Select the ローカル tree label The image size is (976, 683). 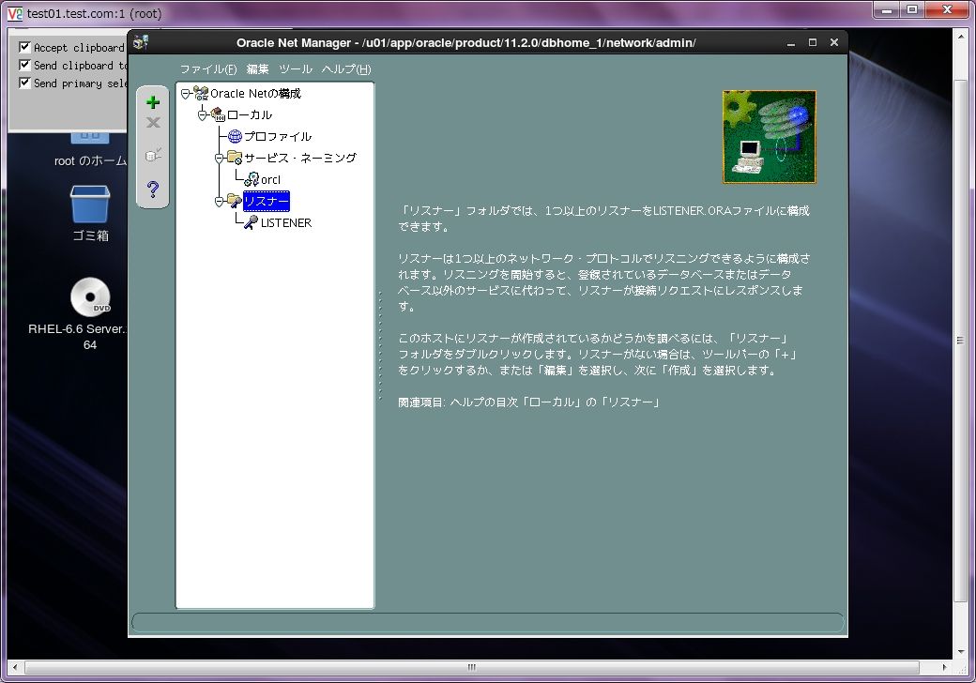coord(250,115)
